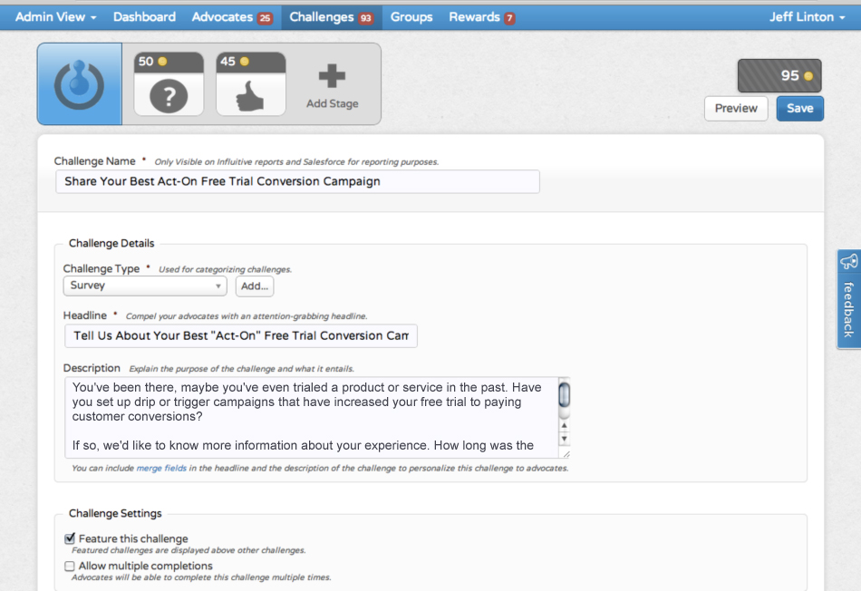
Task: Open the feedback side tab
Action: click(848, 299)
